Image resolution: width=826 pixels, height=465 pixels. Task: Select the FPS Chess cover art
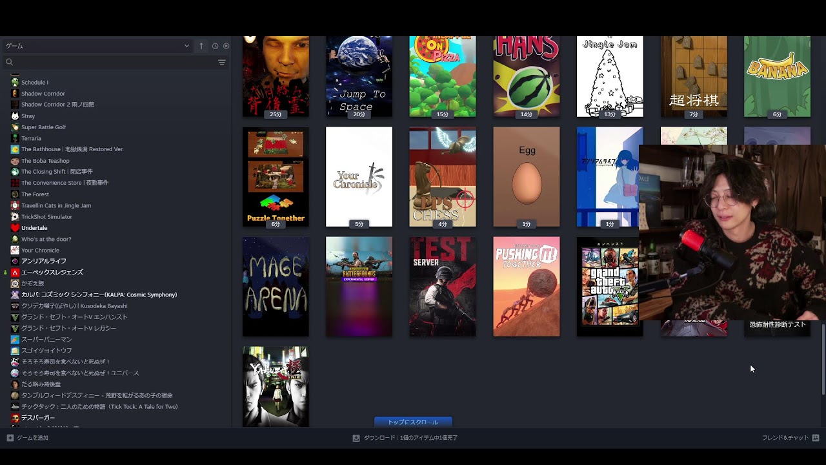point(443,177)
